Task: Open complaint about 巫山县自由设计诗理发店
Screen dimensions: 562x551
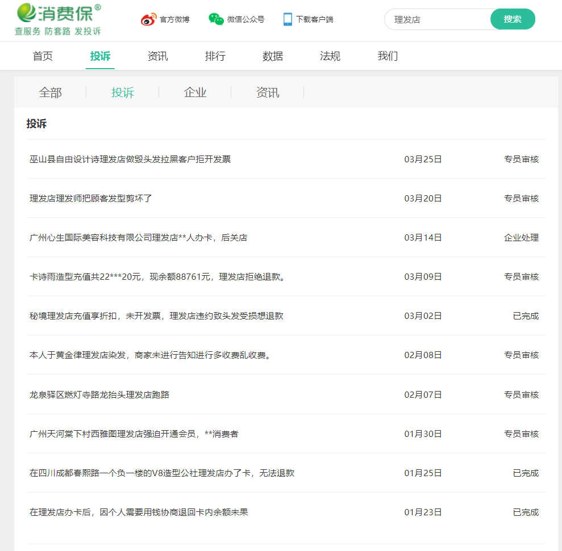Action: pos(130,159)
